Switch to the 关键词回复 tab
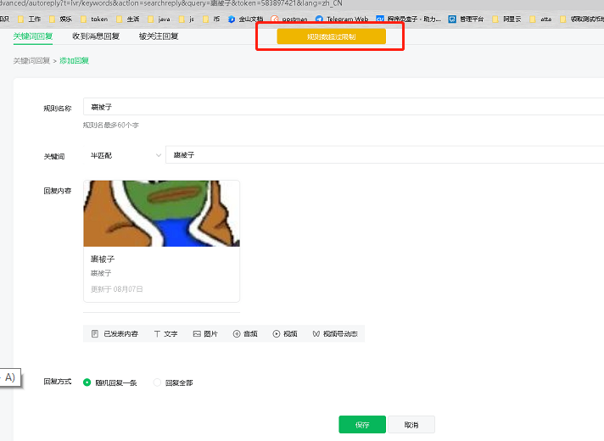Screen dimensions: 604x441 pos(33,36)
